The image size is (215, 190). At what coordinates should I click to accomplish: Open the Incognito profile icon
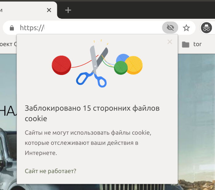tap(206, 28)
